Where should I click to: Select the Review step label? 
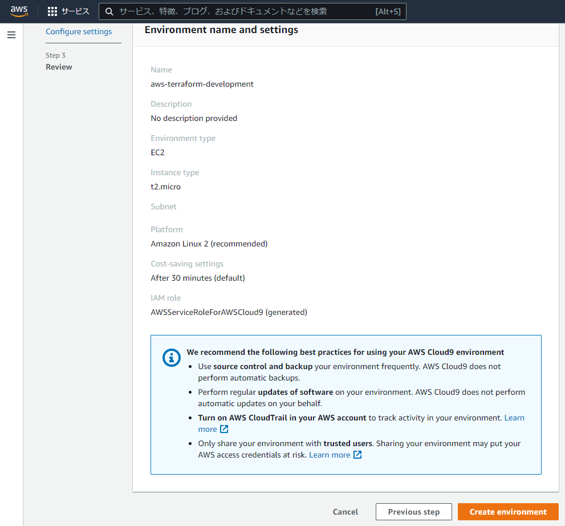[x=59, y=67]
